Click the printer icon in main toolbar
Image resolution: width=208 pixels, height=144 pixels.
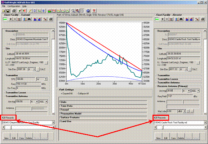(14, 11)
